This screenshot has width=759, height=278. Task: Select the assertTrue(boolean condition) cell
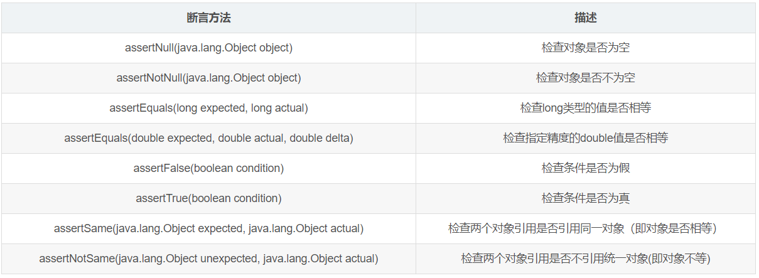pyautogui.click(x=208, y=198)
